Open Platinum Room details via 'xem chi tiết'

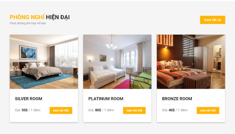(x=134, y=111)
